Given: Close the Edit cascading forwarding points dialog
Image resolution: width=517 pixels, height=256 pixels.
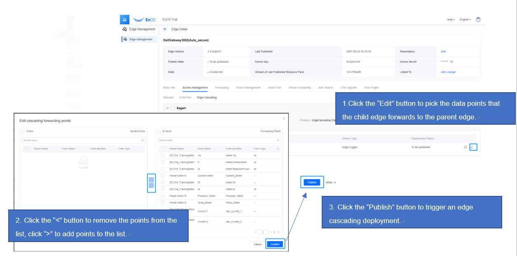Looking at the screenshot, I should [283, 119].
